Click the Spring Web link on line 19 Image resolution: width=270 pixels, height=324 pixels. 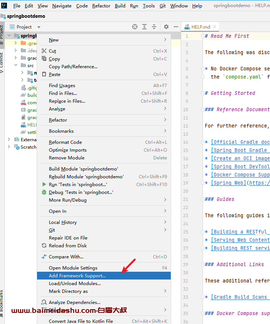[229, 183]
